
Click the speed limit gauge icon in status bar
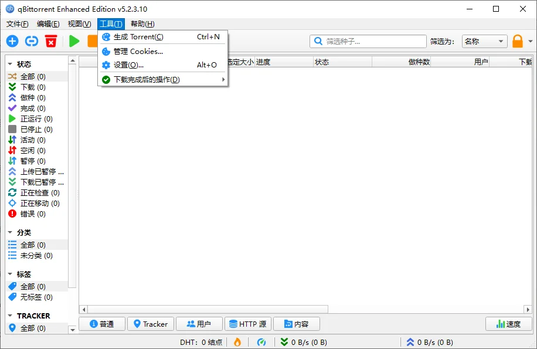coord(261,342)
